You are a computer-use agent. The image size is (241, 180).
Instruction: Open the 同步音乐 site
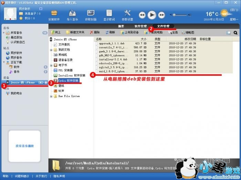(16, 58)
